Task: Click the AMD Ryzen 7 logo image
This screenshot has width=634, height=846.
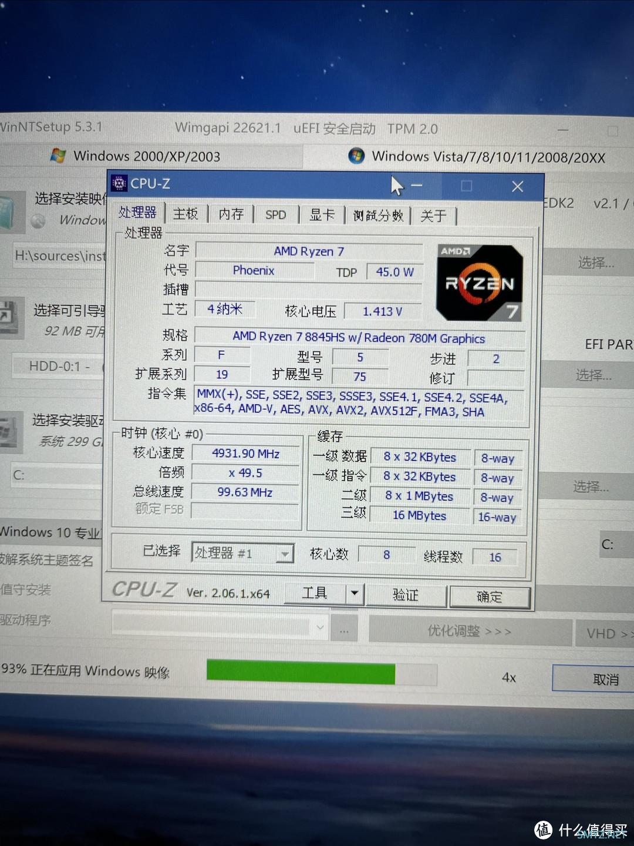Action: coord(480,283)
